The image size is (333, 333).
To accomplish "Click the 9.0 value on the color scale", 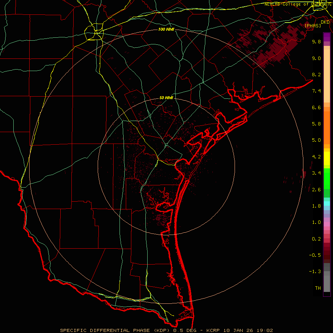I will coord(316,58).
